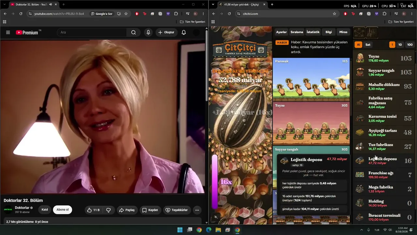Like the Doktorlar 32. Bölüm video
417x235 pixels.
pos(93,210)
